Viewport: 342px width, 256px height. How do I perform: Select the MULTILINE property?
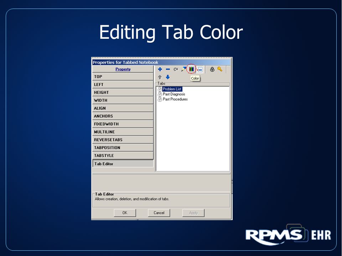(123, 132)
